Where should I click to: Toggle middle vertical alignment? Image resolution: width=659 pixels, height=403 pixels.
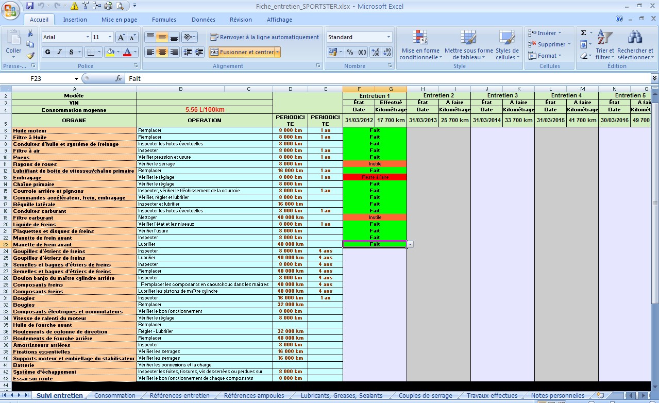point(162,37)
